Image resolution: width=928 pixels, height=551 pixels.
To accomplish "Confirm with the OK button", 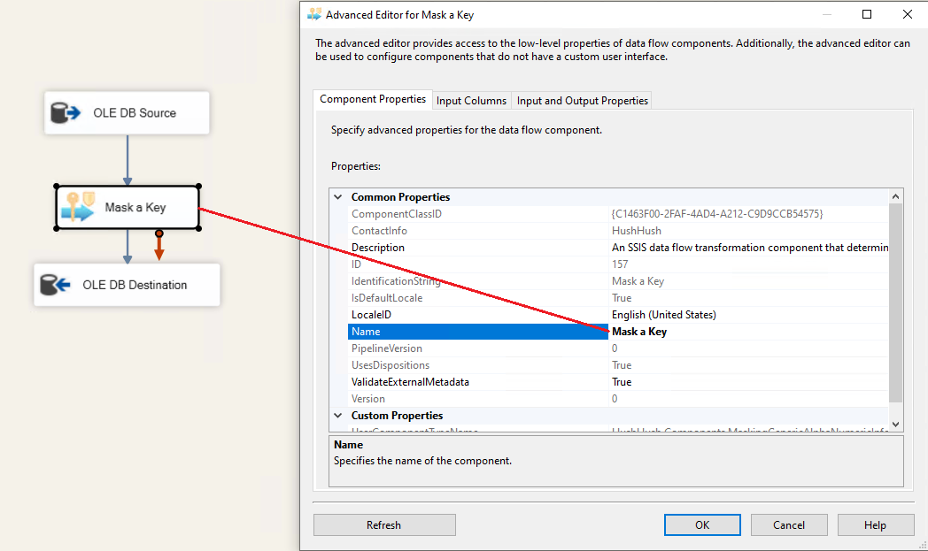I will (x=701, y=525).
